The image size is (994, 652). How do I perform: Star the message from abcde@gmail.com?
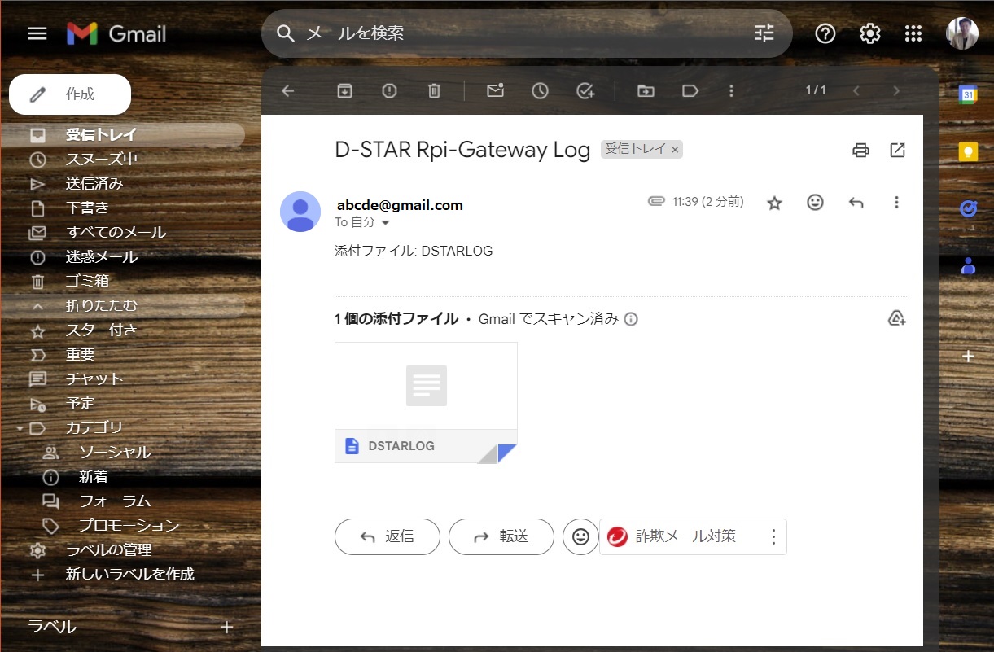[x=774, y=203]
